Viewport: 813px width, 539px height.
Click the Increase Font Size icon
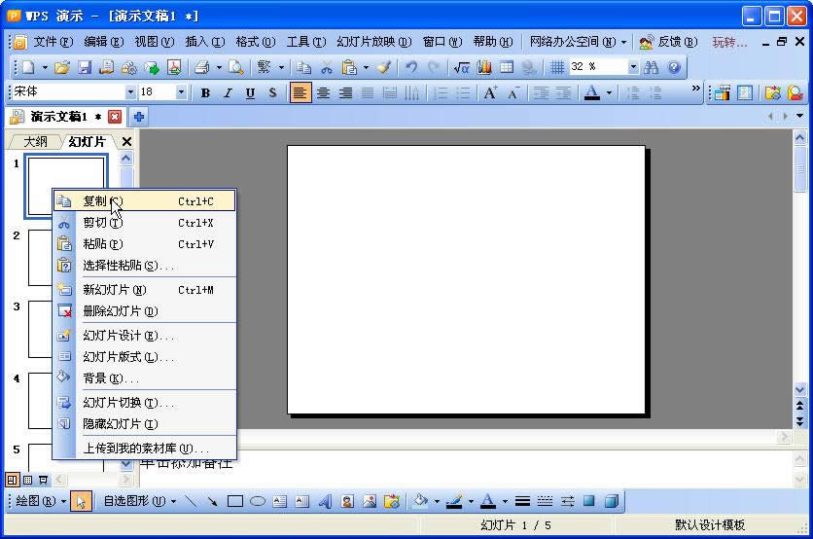[x=490, y=92]
